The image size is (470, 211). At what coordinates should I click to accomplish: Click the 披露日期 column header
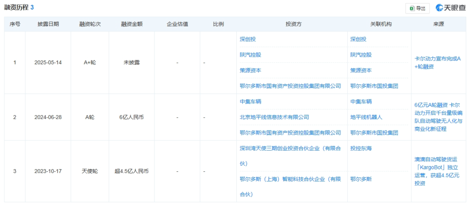click(48, 24)
